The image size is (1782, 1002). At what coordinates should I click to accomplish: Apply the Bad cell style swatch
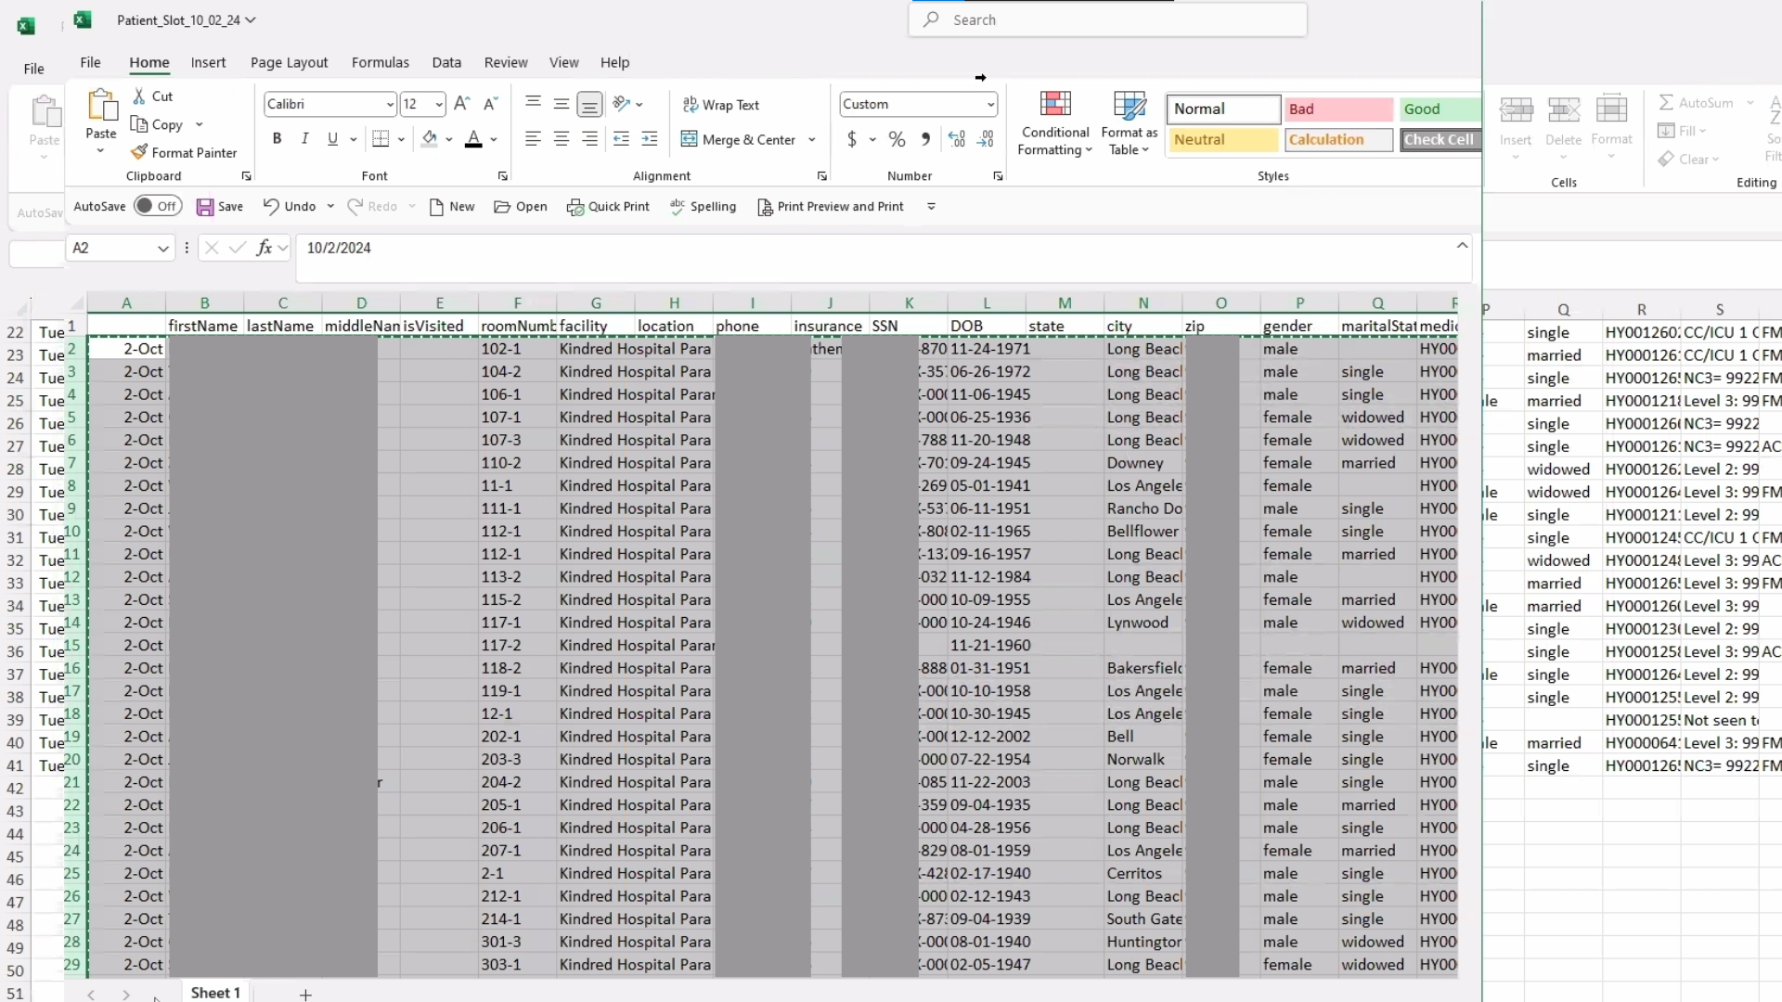pyautogui.click(x=1338, y=109)
